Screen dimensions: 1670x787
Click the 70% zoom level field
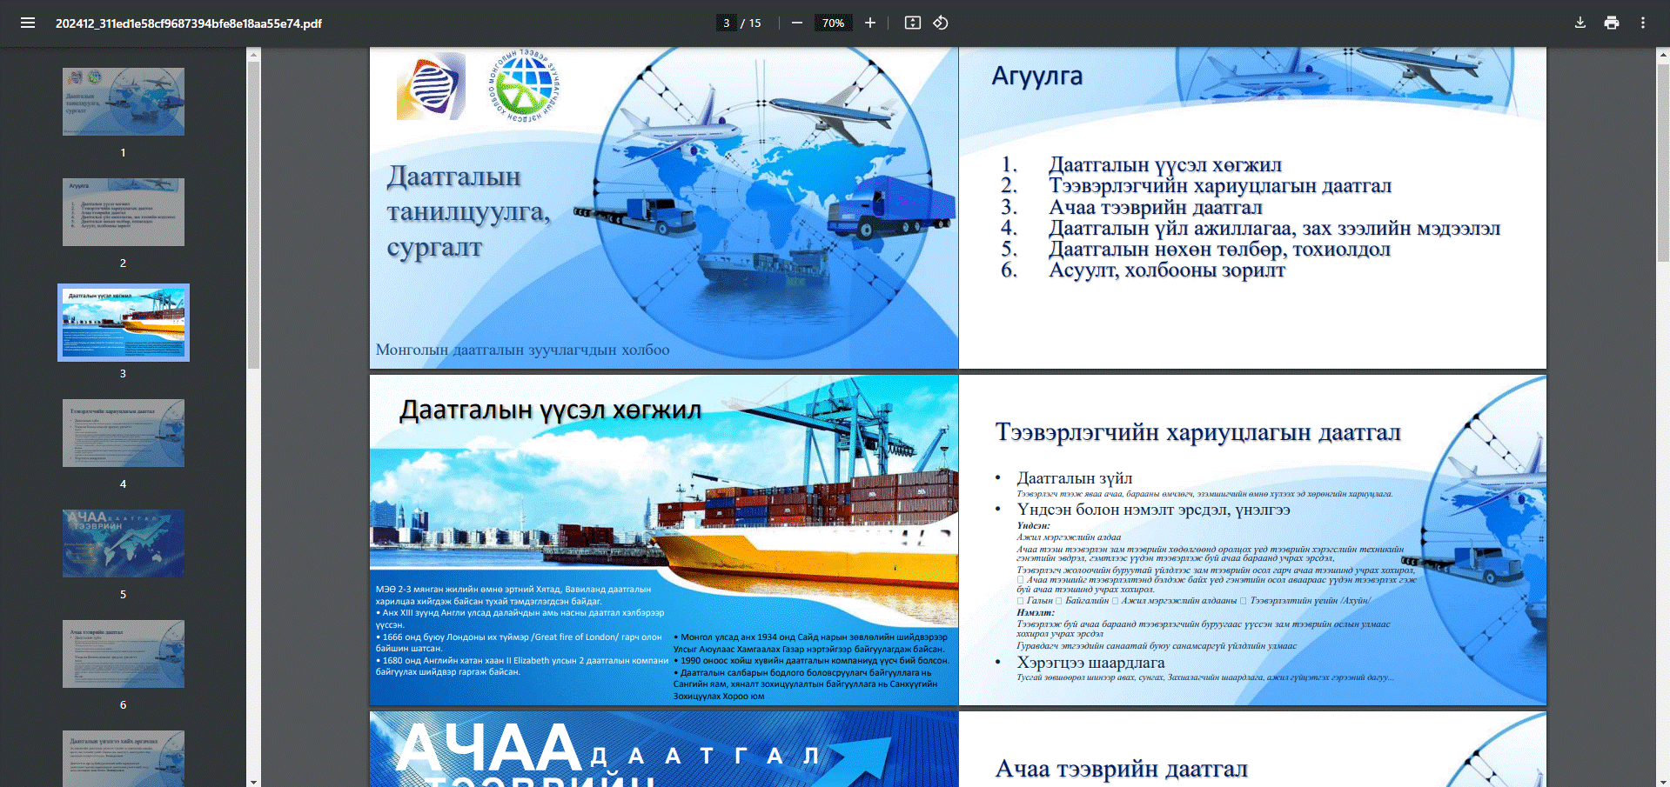coord(833,23)
